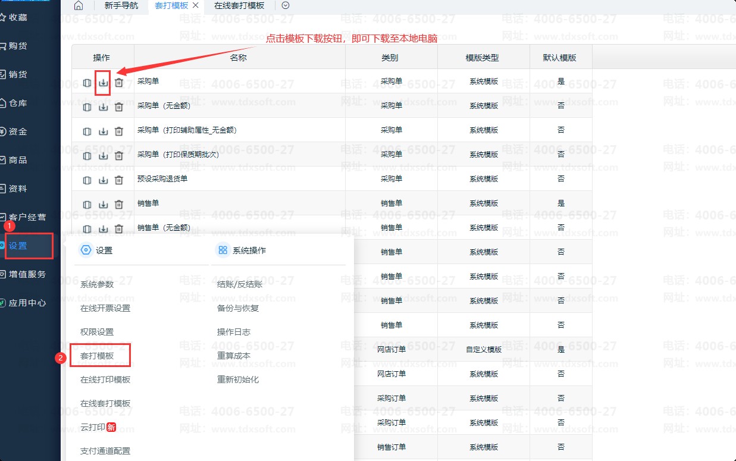Image resolution: width=736 pixels, height=461 pixels.
Task: Expand the tab list dropdown arrow
Action: [x=286, y=5]
